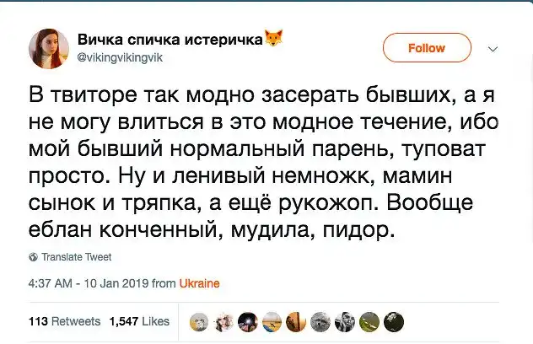
Task: Click the display name Вичка спичка истеричка
Action: pos(170,38)
